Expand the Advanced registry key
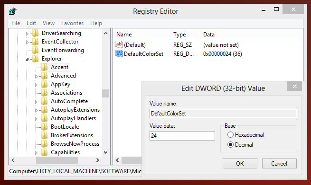The image size is (311, 185). click(x=36, y=76)
